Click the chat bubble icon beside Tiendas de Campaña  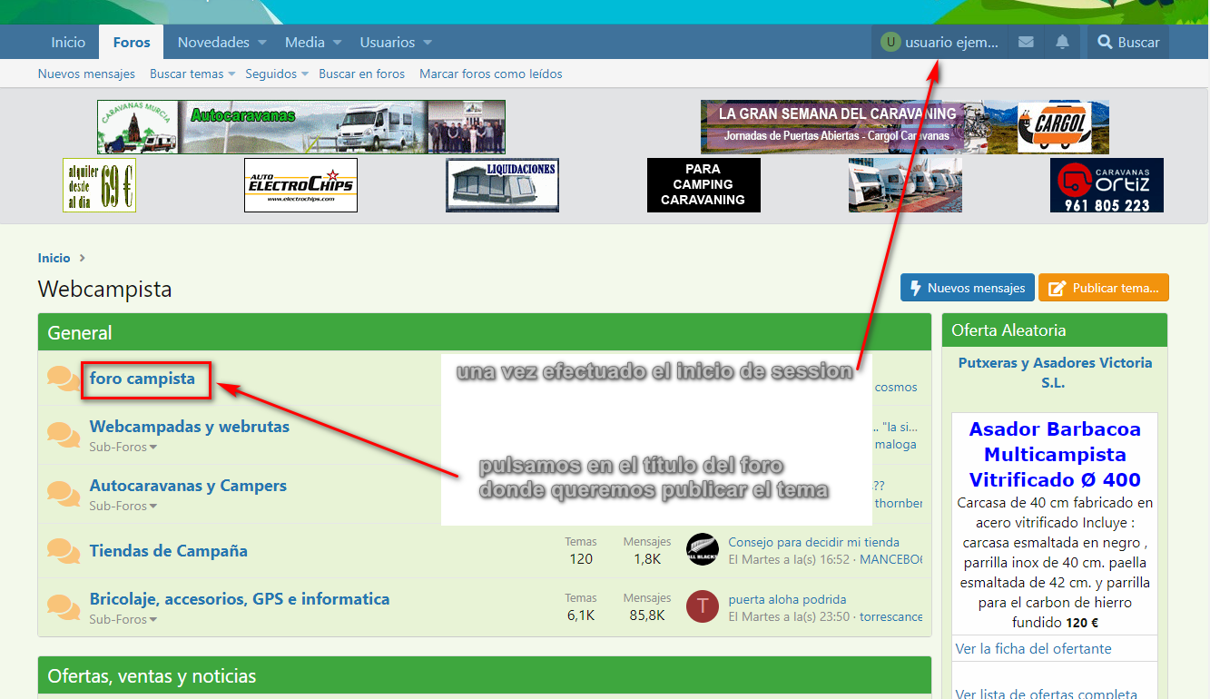pyautogui.click(x=64, y=550)
